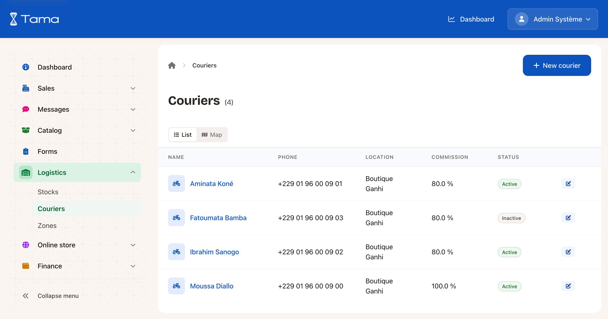
Task: Expand the Catalog menu chevron
Action: [133, 130]
